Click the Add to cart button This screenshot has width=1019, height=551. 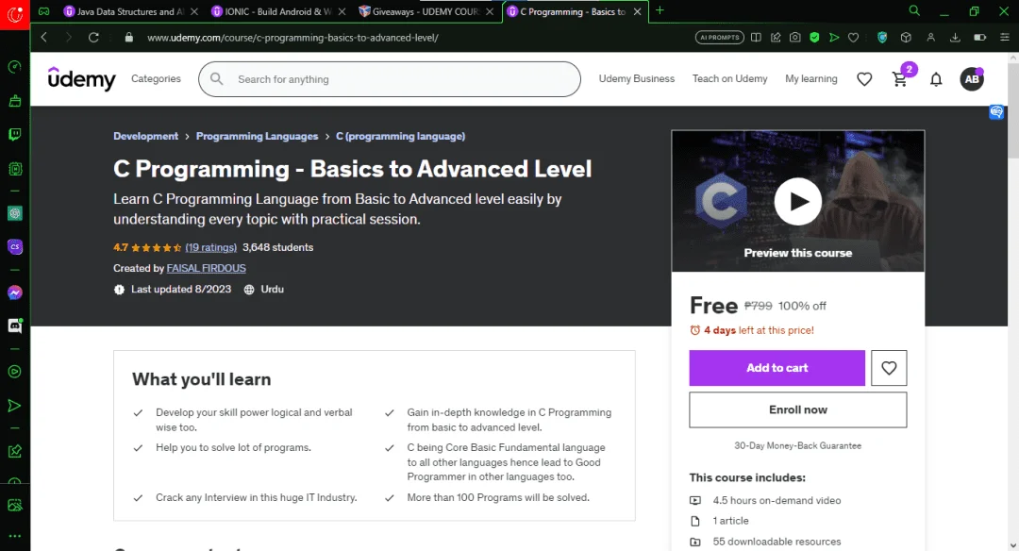pyautogui.click(x=777, y=368)
